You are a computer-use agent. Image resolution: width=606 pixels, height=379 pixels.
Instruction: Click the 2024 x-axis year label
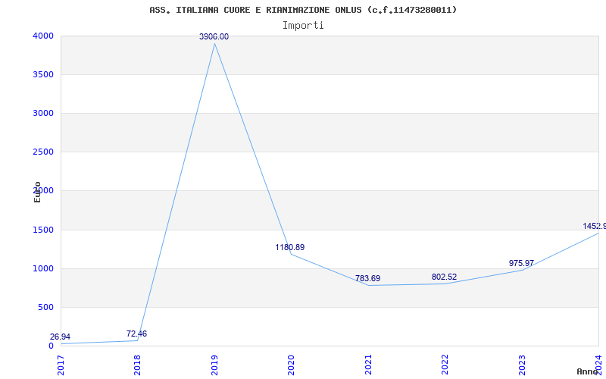click(598, 365)
